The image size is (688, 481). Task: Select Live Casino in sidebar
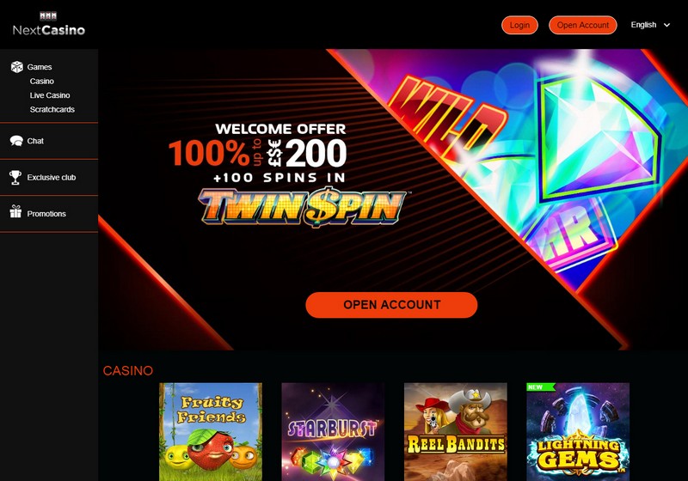(x=50, y=95)
